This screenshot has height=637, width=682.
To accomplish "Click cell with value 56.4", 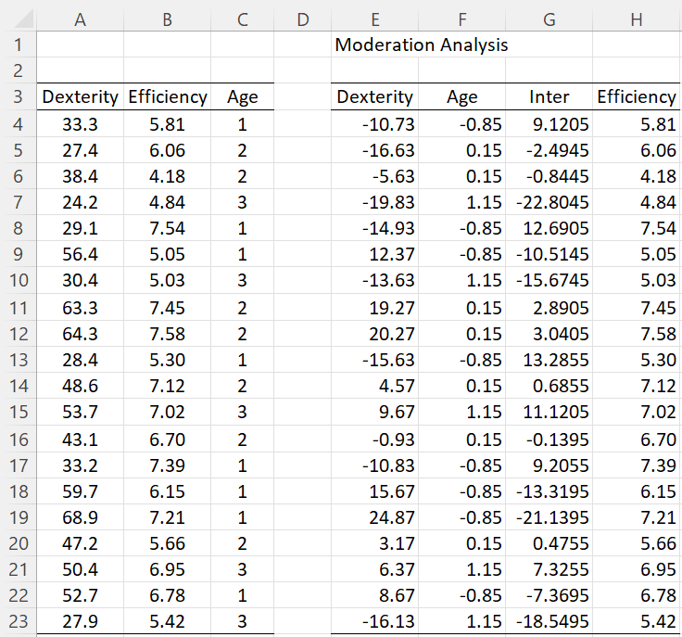I will [80, 254].
